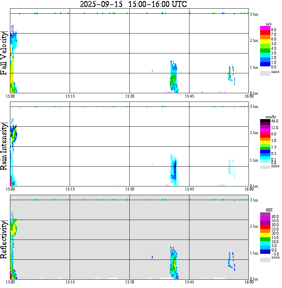Click the '3 km' label of the Fall Velocity plot
The width and height of the screenshot is (282, 288).
254,14
